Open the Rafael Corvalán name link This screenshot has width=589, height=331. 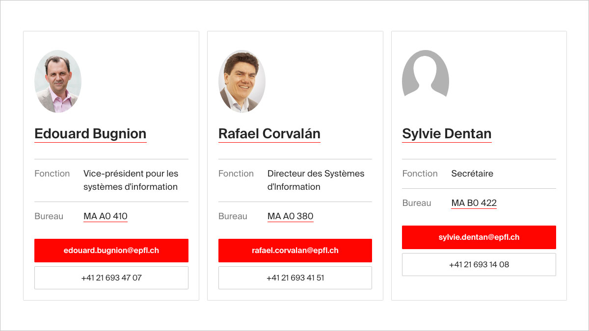(269, 134)
